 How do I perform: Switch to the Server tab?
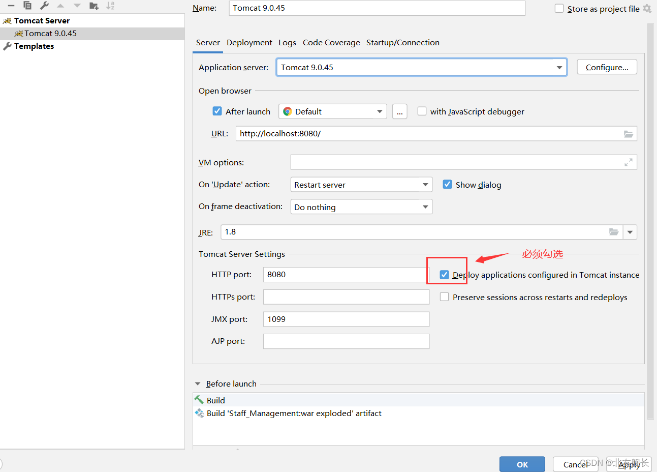[208, 43]
